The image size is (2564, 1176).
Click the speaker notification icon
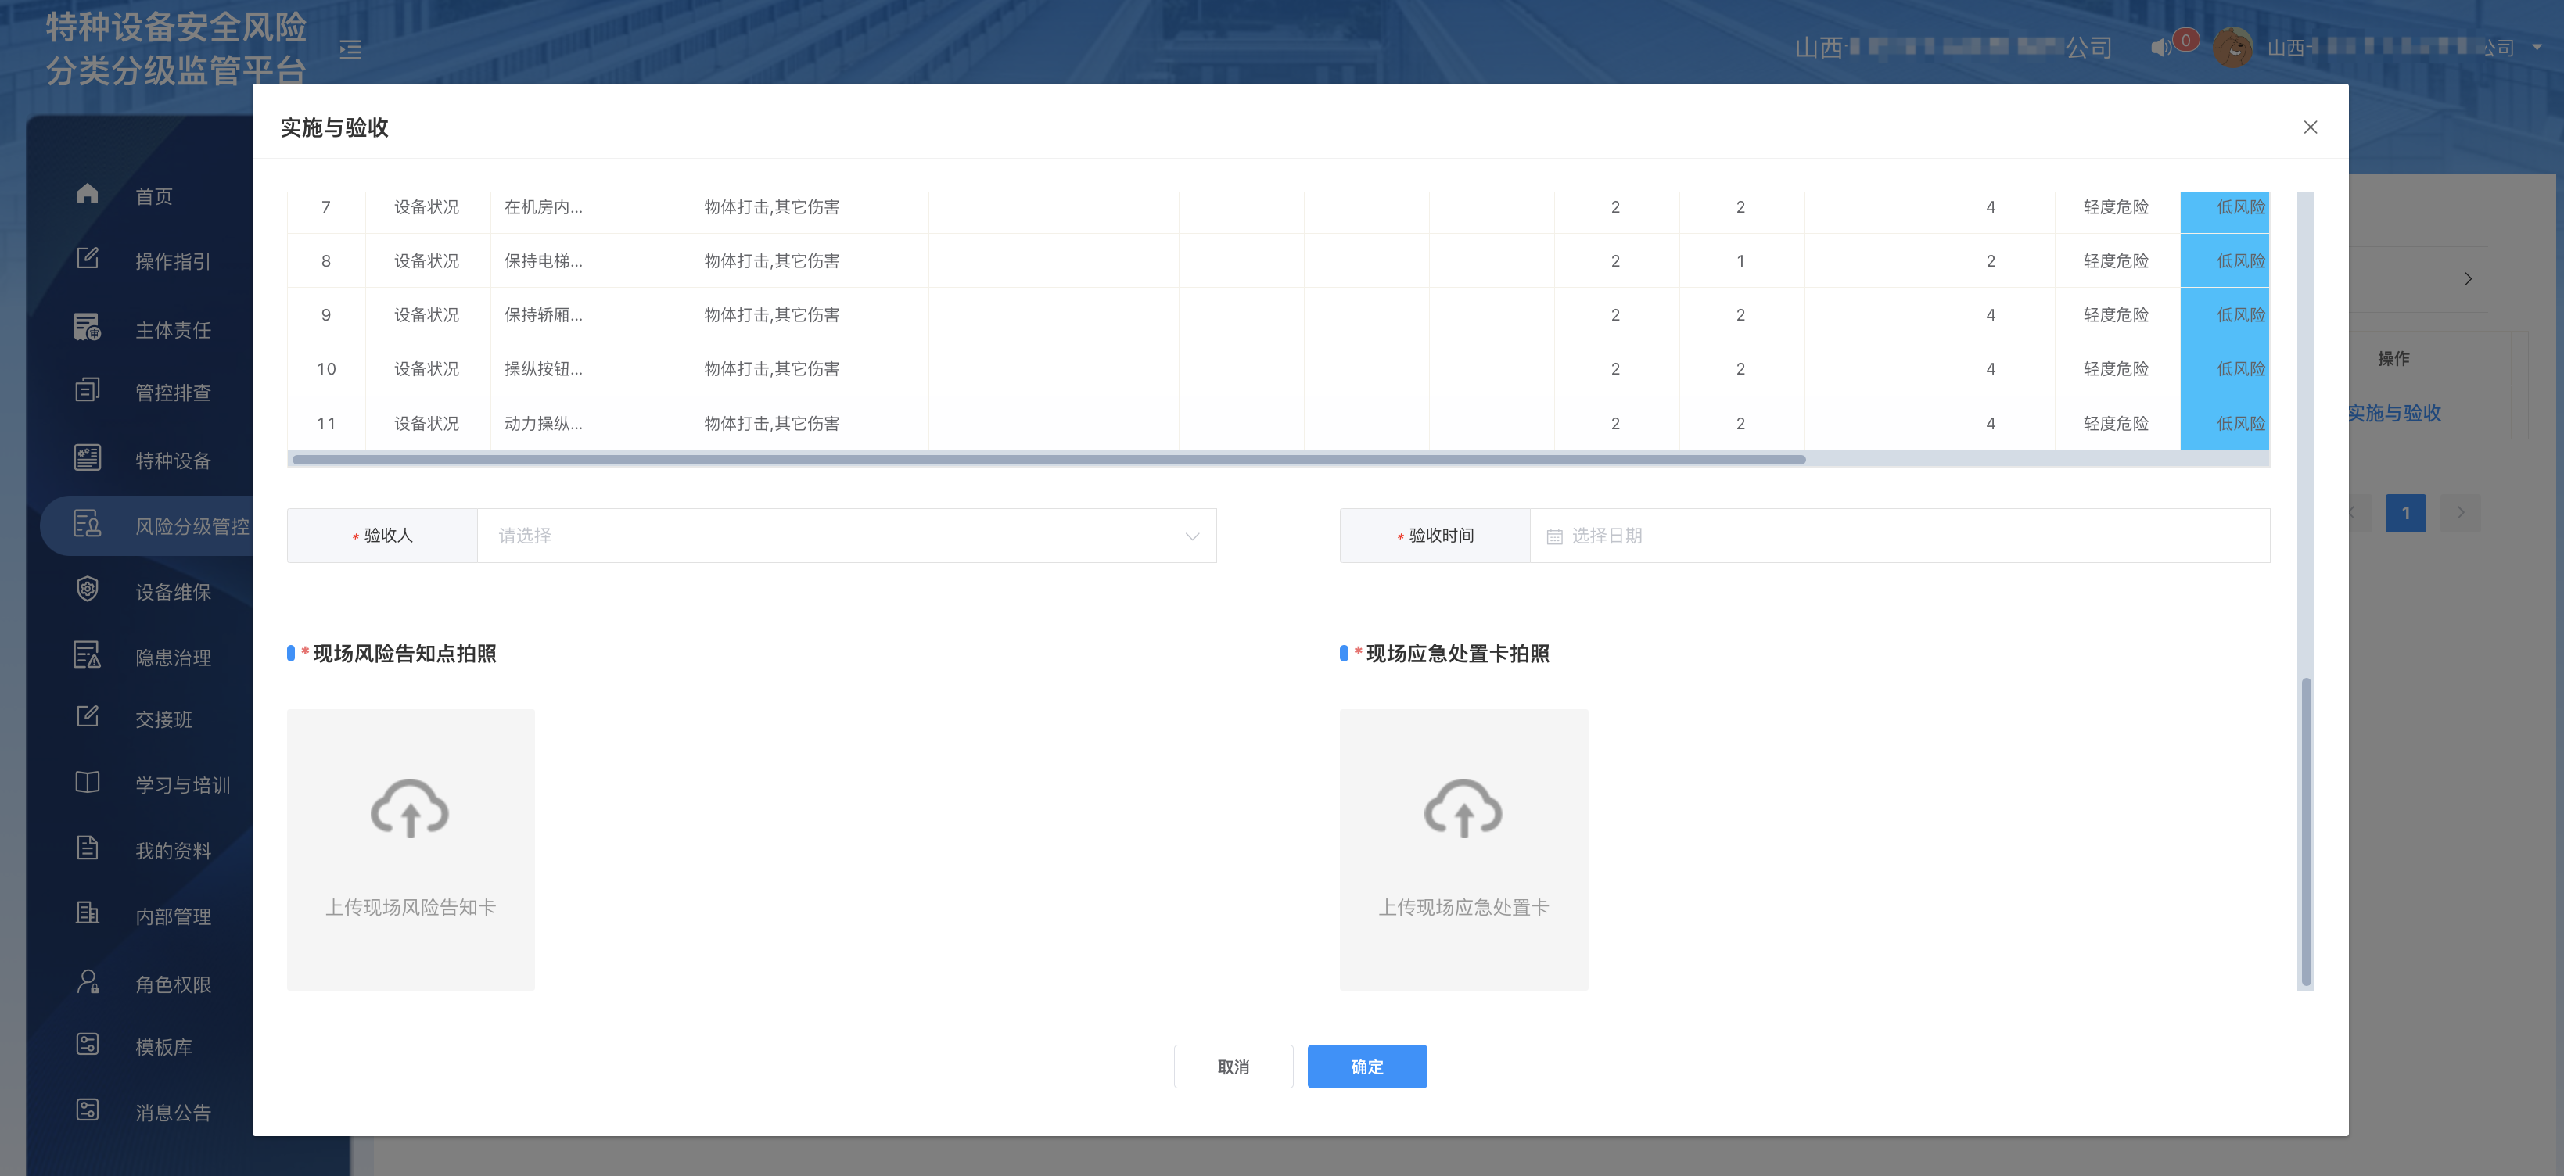2160,48
